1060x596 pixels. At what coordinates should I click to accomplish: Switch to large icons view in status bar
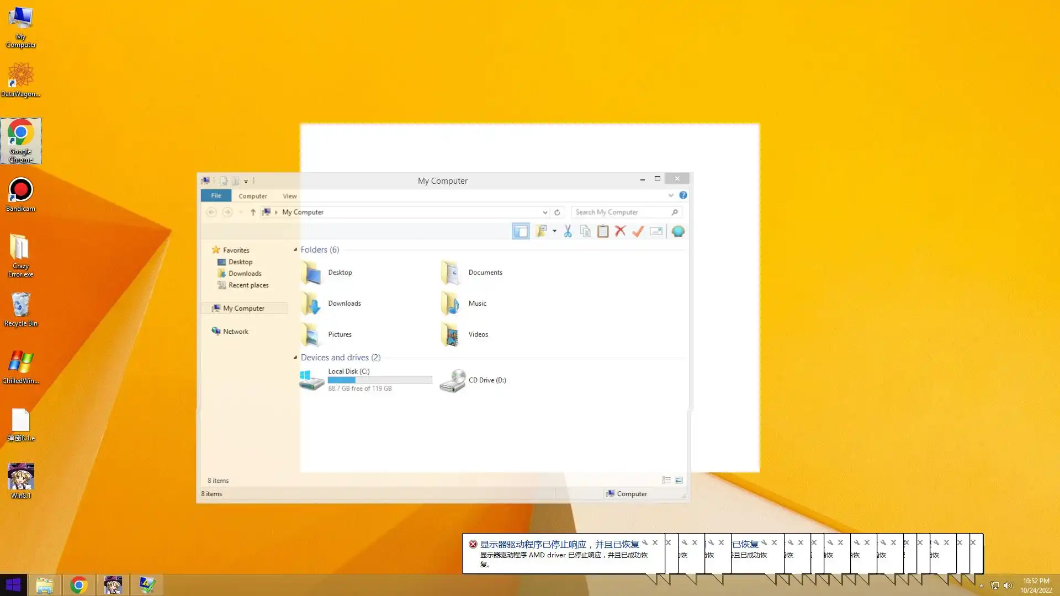[x=679, y=480]
